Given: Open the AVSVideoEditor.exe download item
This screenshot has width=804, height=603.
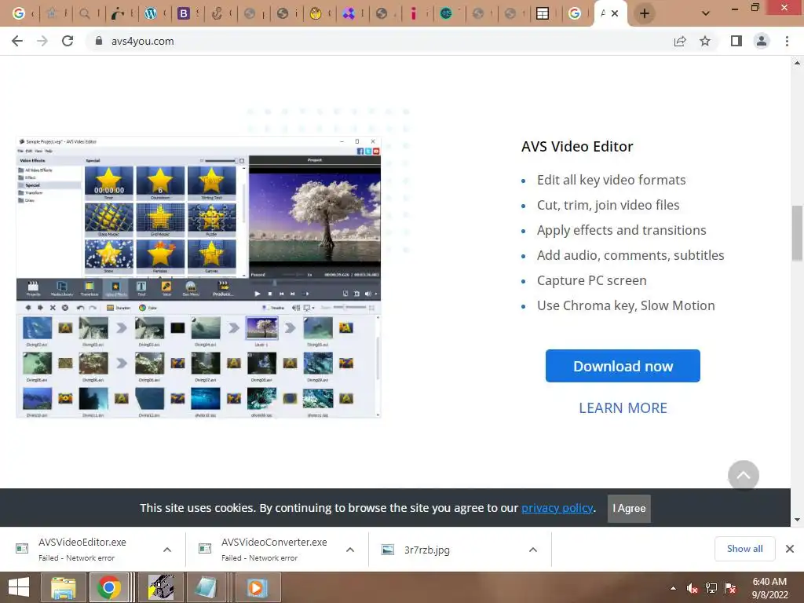Looking at the screenshot, I should [x=82, y=549].
